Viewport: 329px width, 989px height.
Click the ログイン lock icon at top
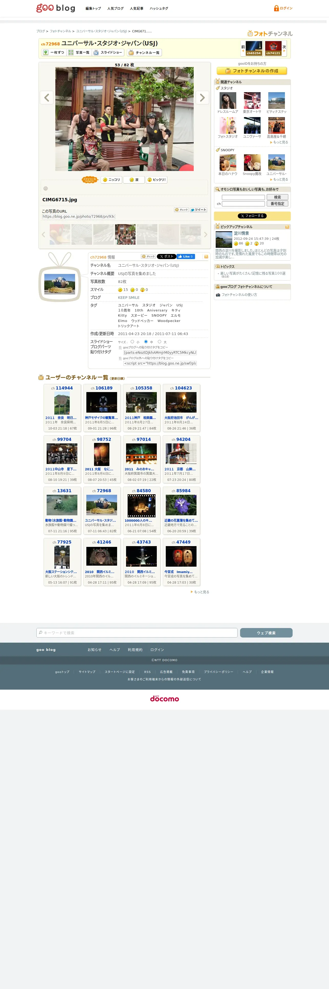[276, 8]
